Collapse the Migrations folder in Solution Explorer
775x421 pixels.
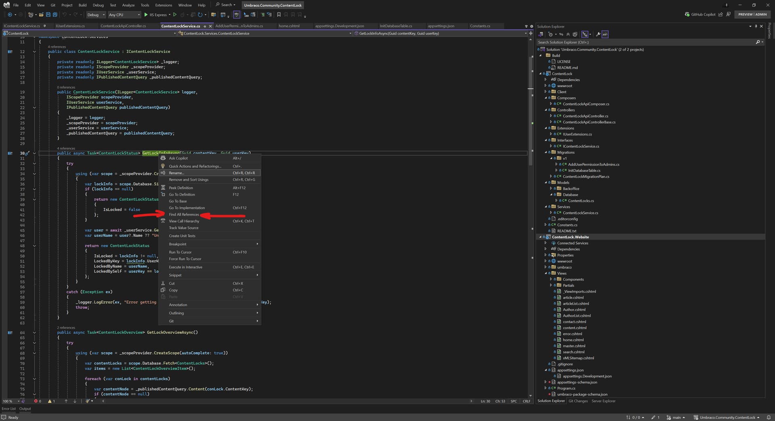(546, 152)
